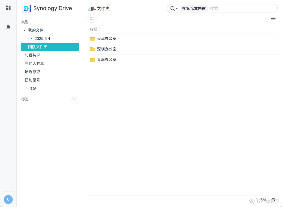Click the Synology Drive logo icon

27,8
